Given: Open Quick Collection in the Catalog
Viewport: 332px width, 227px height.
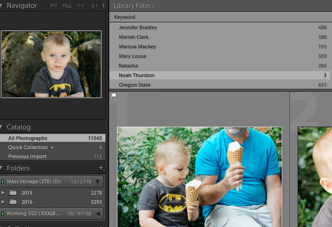Looking at the screenshot, I should coord(53,147).
